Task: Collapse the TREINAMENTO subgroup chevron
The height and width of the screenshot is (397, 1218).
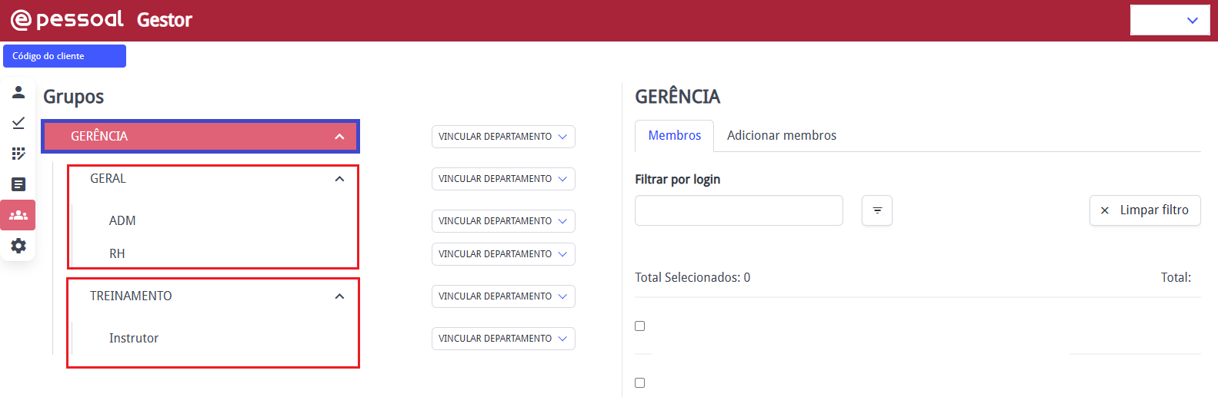Action: (x=339, y=296)
